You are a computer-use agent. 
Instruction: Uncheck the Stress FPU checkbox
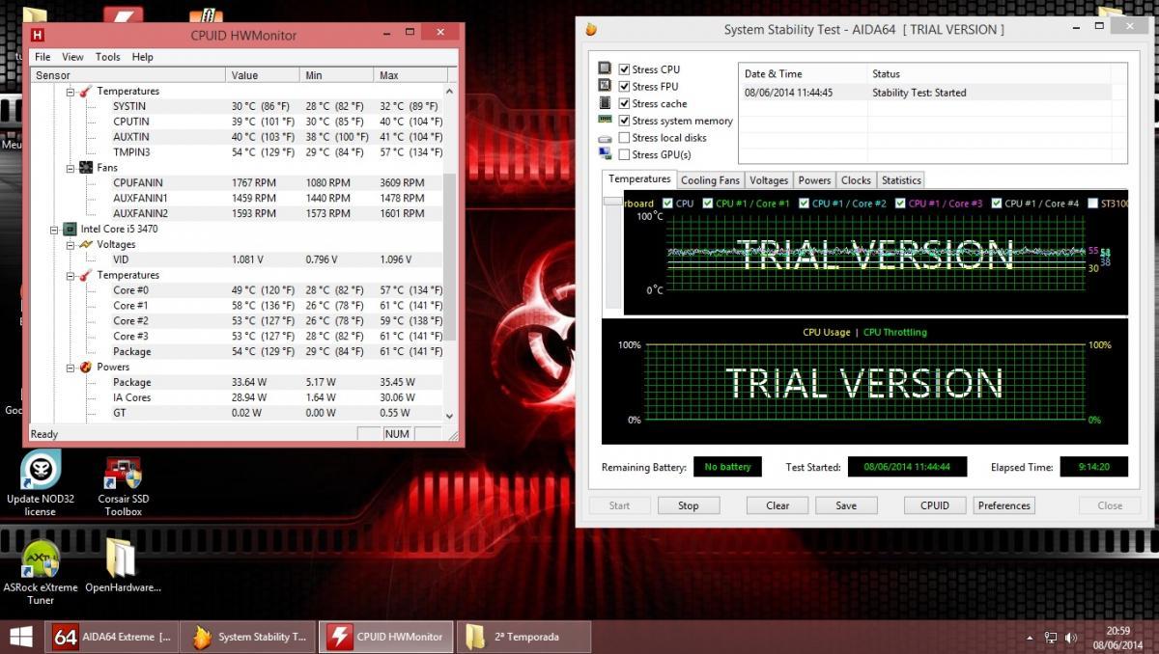click(624, 87)
